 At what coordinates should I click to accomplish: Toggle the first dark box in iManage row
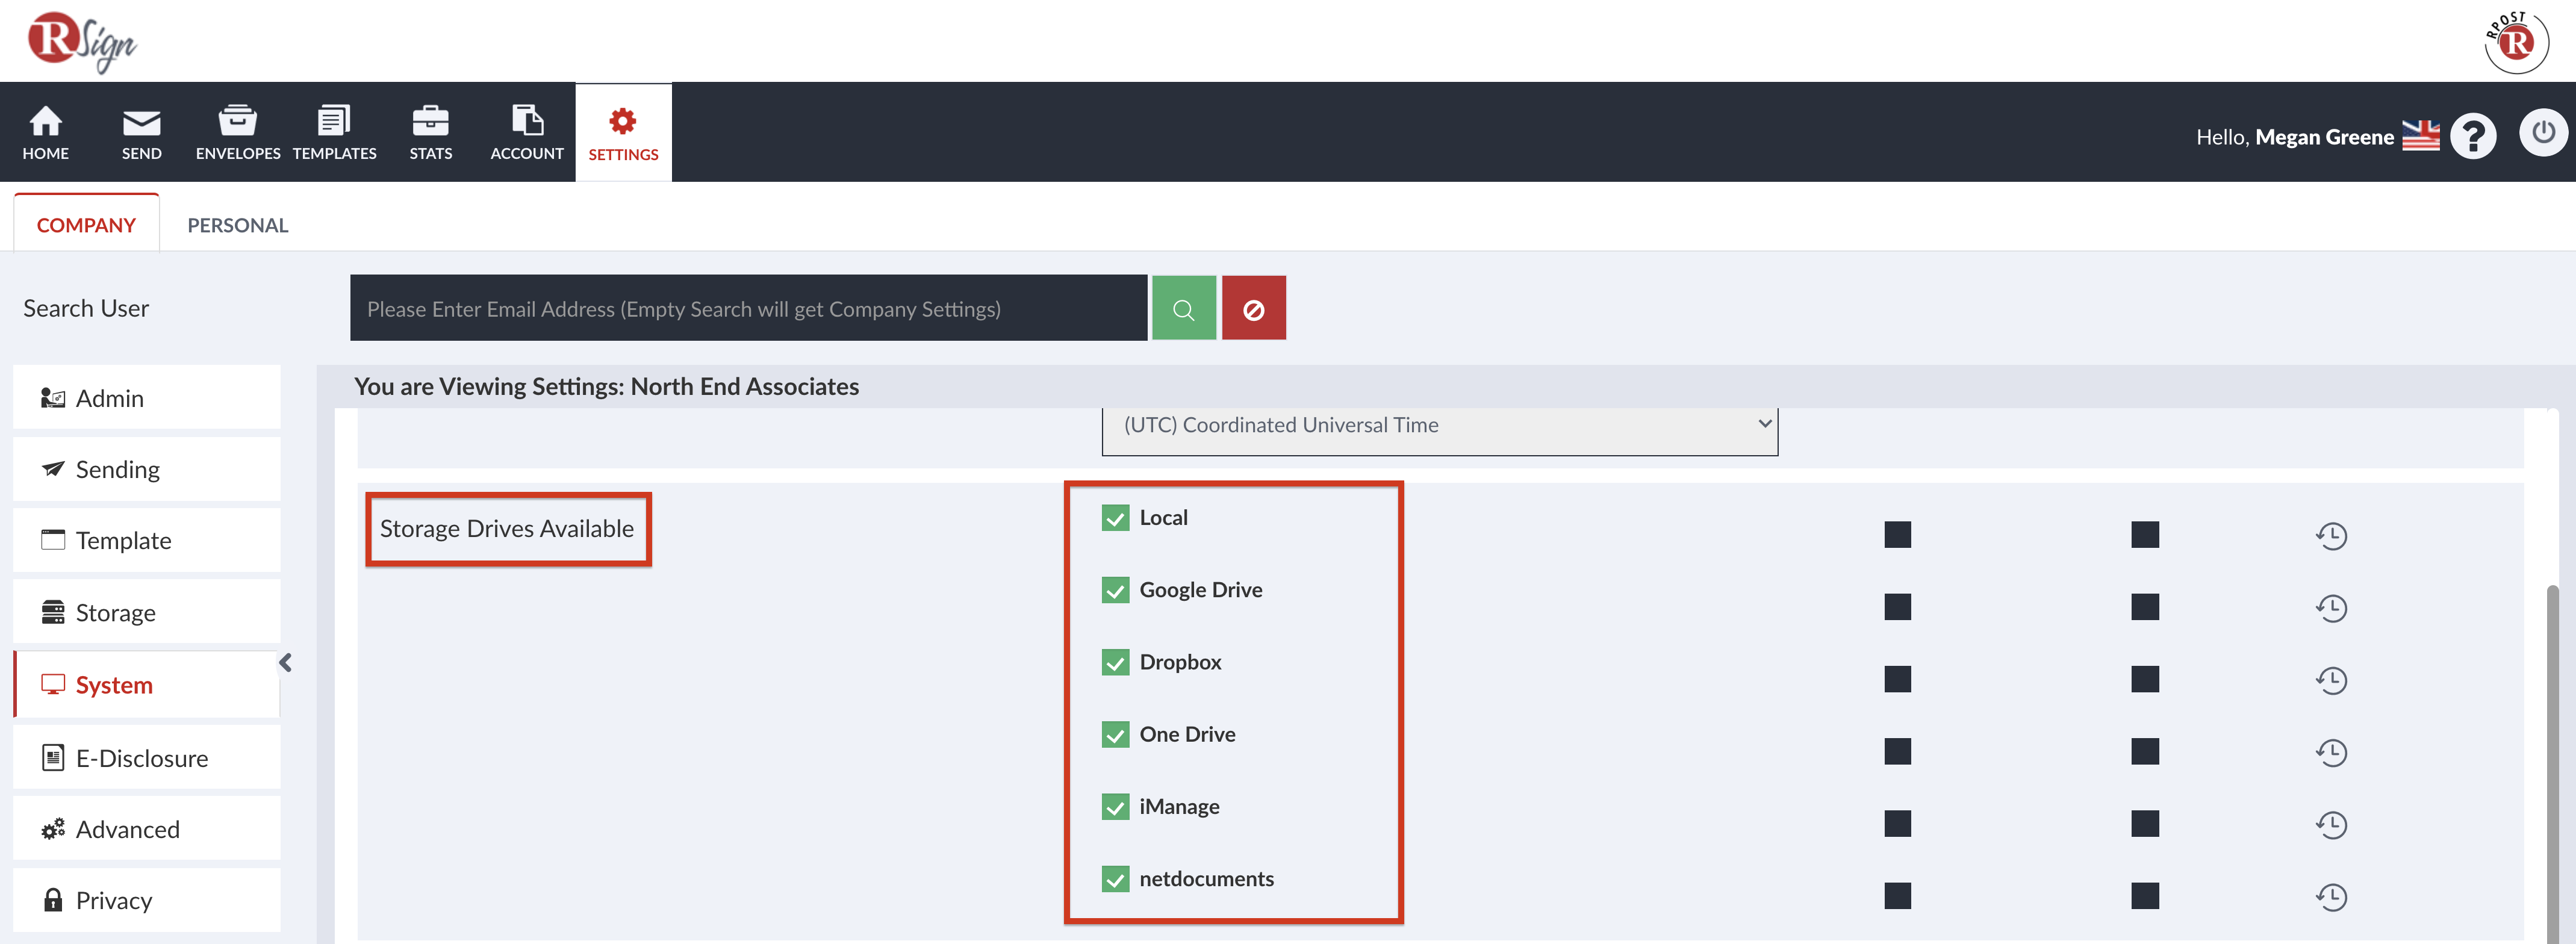(1898, 823)
